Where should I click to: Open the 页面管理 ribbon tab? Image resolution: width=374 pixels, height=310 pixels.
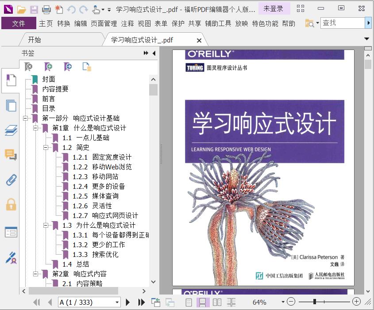coord(104,23)
